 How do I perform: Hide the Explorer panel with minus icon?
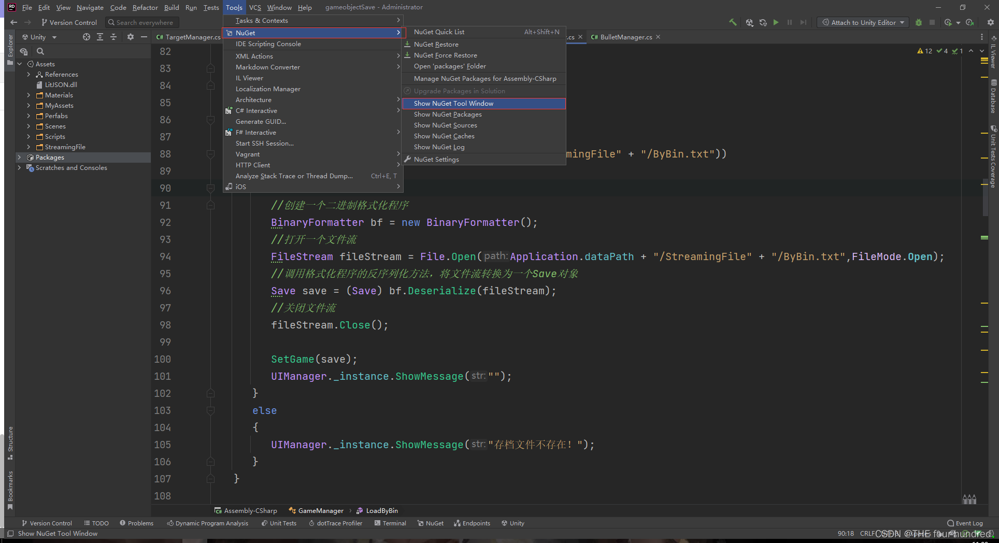pos(144,37)
